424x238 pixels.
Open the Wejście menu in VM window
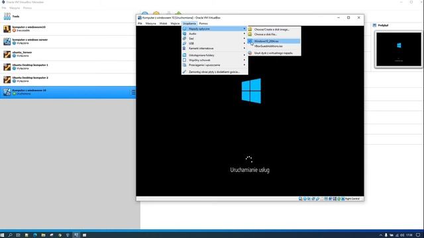[x=175, y=24]
